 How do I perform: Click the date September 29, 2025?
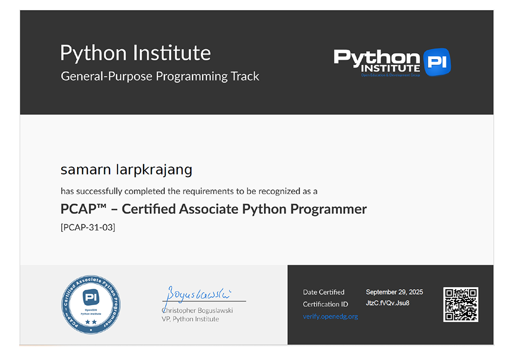pos(394,292)
